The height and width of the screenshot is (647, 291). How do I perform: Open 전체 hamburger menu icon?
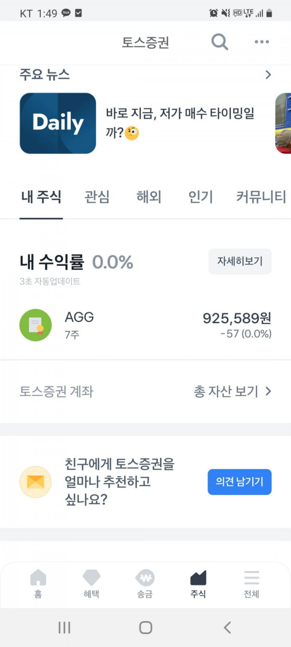[252, 578]
